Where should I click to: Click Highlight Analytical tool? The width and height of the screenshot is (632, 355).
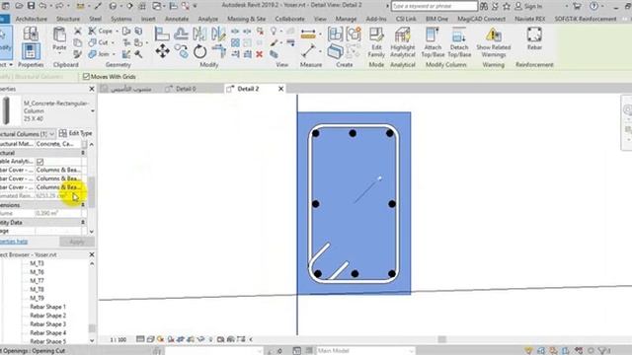(x=402, y=42)
